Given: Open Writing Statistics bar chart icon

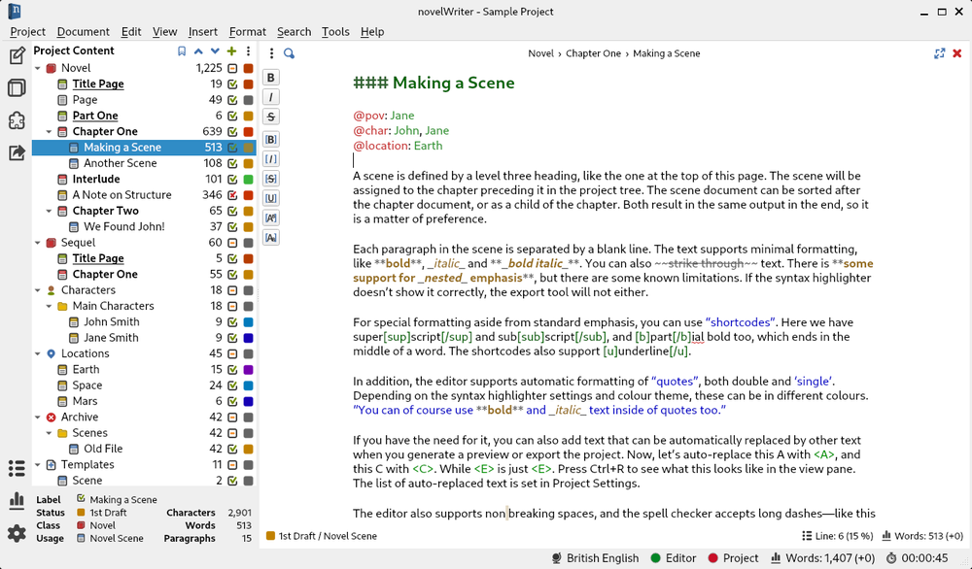Looking at the screenshot, I should 17,500.
